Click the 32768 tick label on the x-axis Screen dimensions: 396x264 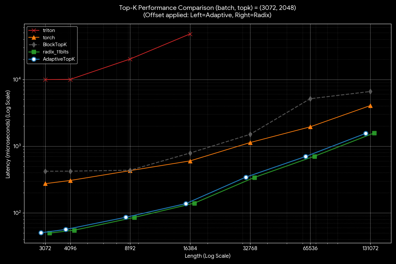tap(250, 248)
